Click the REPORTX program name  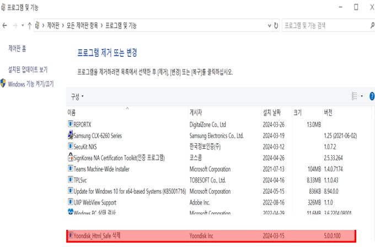(82, 125)
